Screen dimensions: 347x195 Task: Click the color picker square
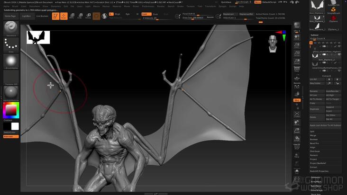[11, 110]
